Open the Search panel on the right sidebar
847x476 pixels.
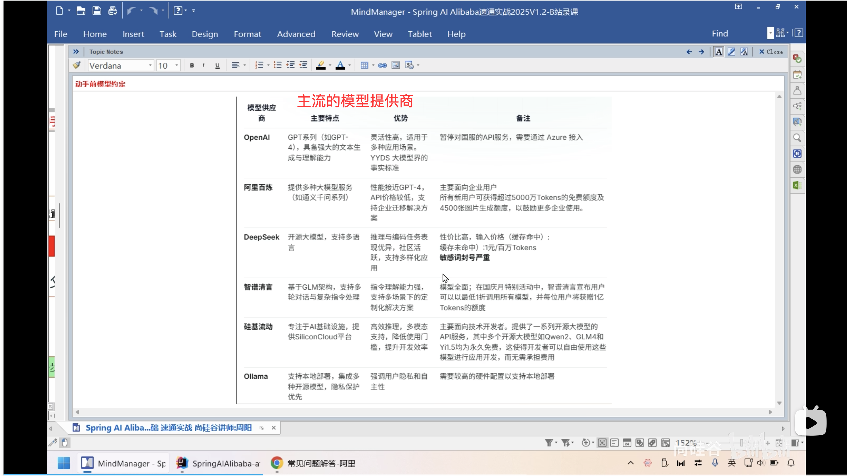point(797,138)
